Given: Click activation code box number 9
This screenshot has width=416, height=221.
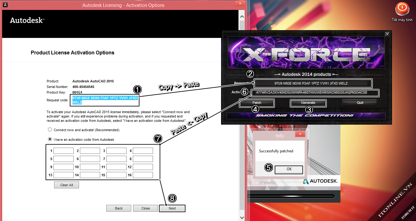Looking at the screenshot, I should pos(63,167).
